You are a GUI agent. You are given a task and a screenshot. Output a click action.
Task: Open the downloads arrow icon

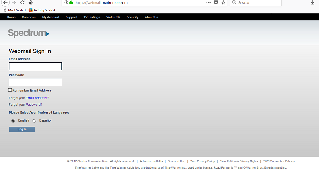click(313, 3)
